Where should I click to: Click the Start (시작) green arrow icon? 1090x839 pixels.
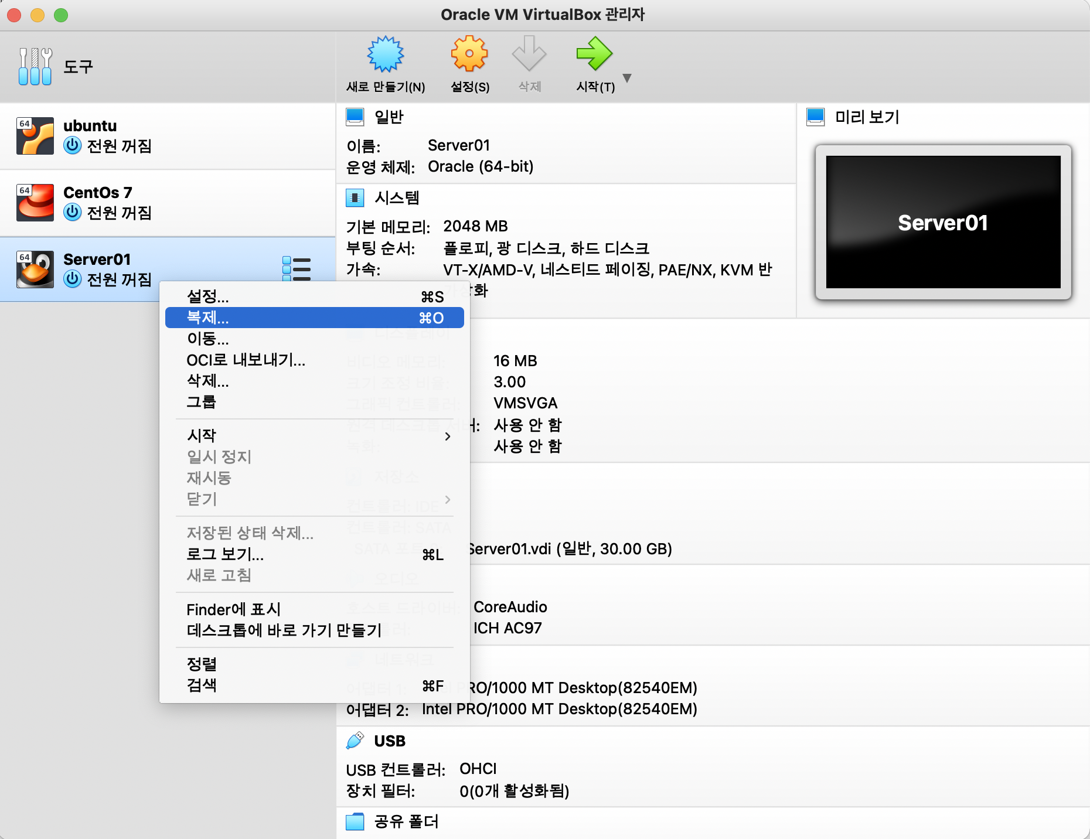point(595,54)
